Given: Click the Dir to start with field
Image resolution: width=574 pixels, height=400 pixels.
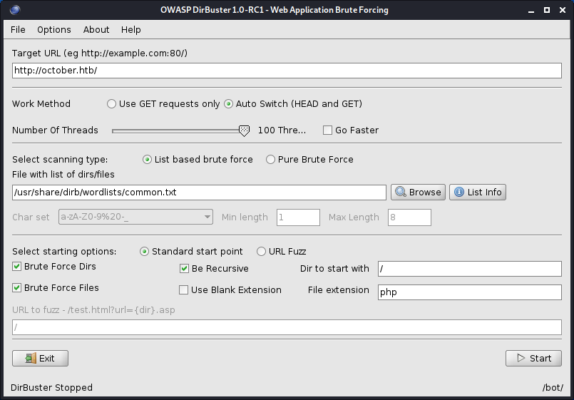Looking at the screenshot, I should tap(470, 269).
